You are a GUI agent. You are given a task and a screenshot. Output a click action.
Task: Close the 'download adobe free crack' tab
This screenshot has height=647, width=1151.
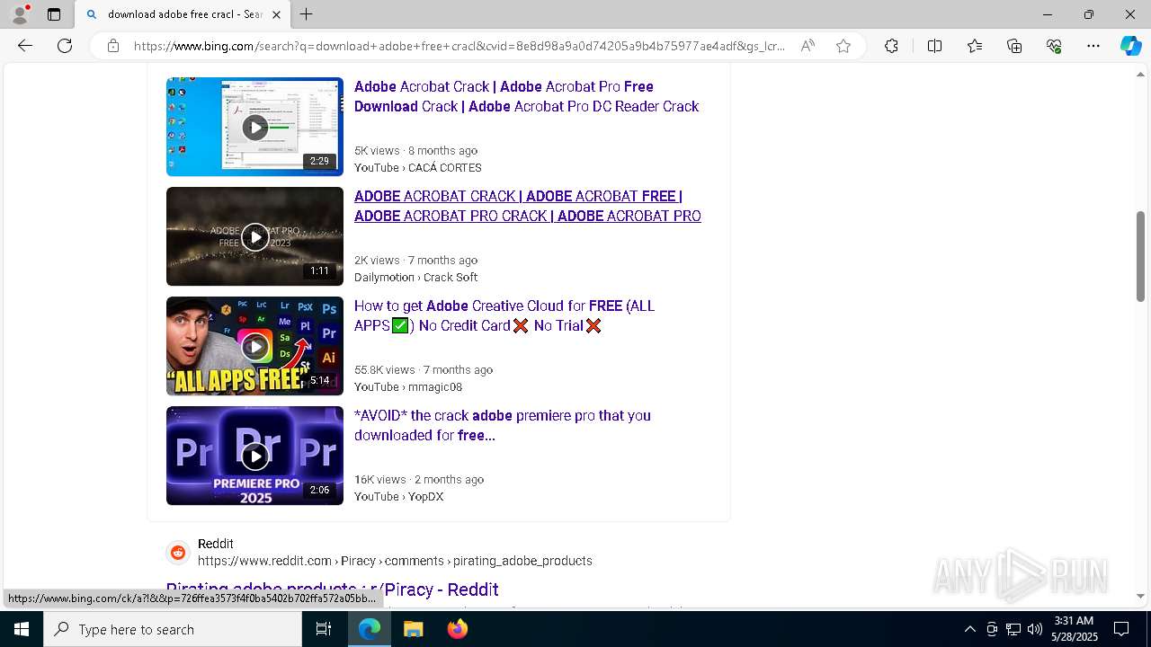(276, 14)
